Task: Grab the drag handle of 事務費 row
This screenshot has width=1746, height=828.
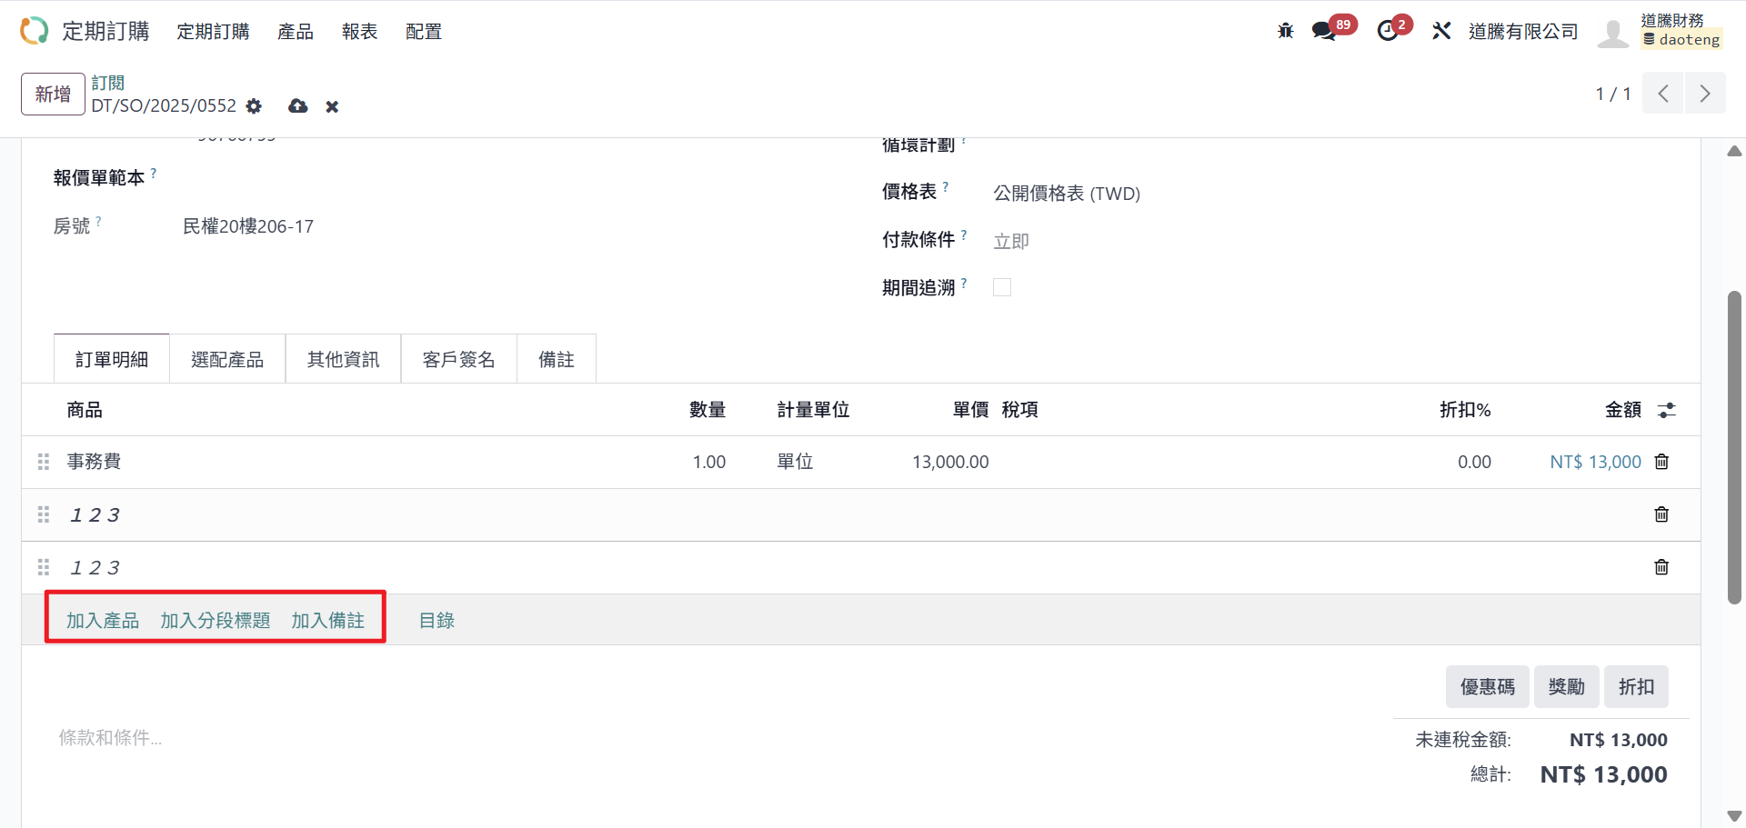Action: 43,462
